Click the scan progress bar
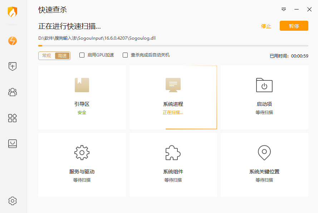The width and height of the screenshot is (318, 213). tap(173, 46)
